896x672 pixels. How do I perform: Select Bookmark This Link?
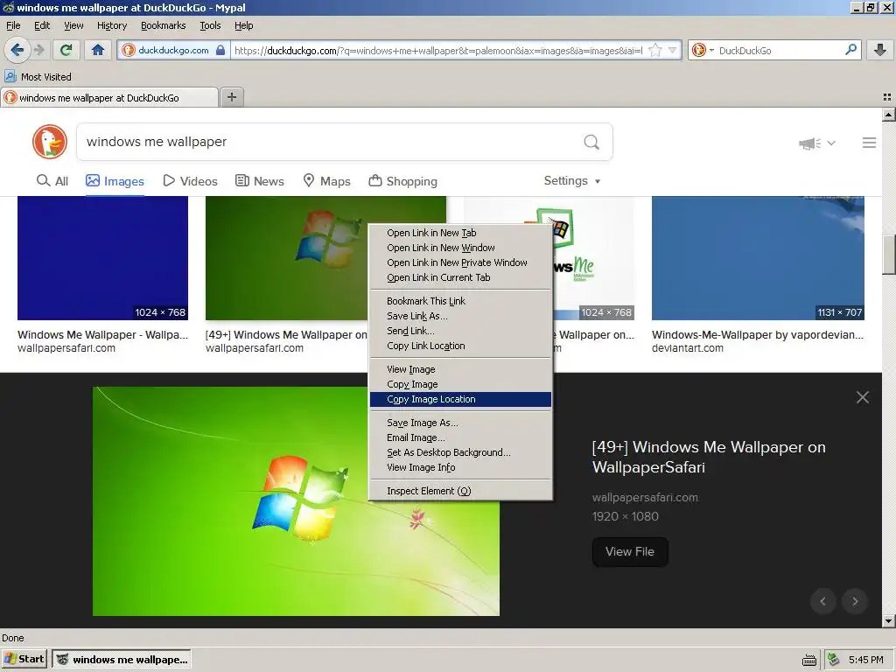460,301
